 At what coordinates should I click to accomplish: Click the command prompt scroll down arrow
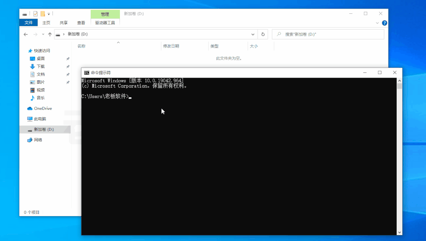click(399, 232)
